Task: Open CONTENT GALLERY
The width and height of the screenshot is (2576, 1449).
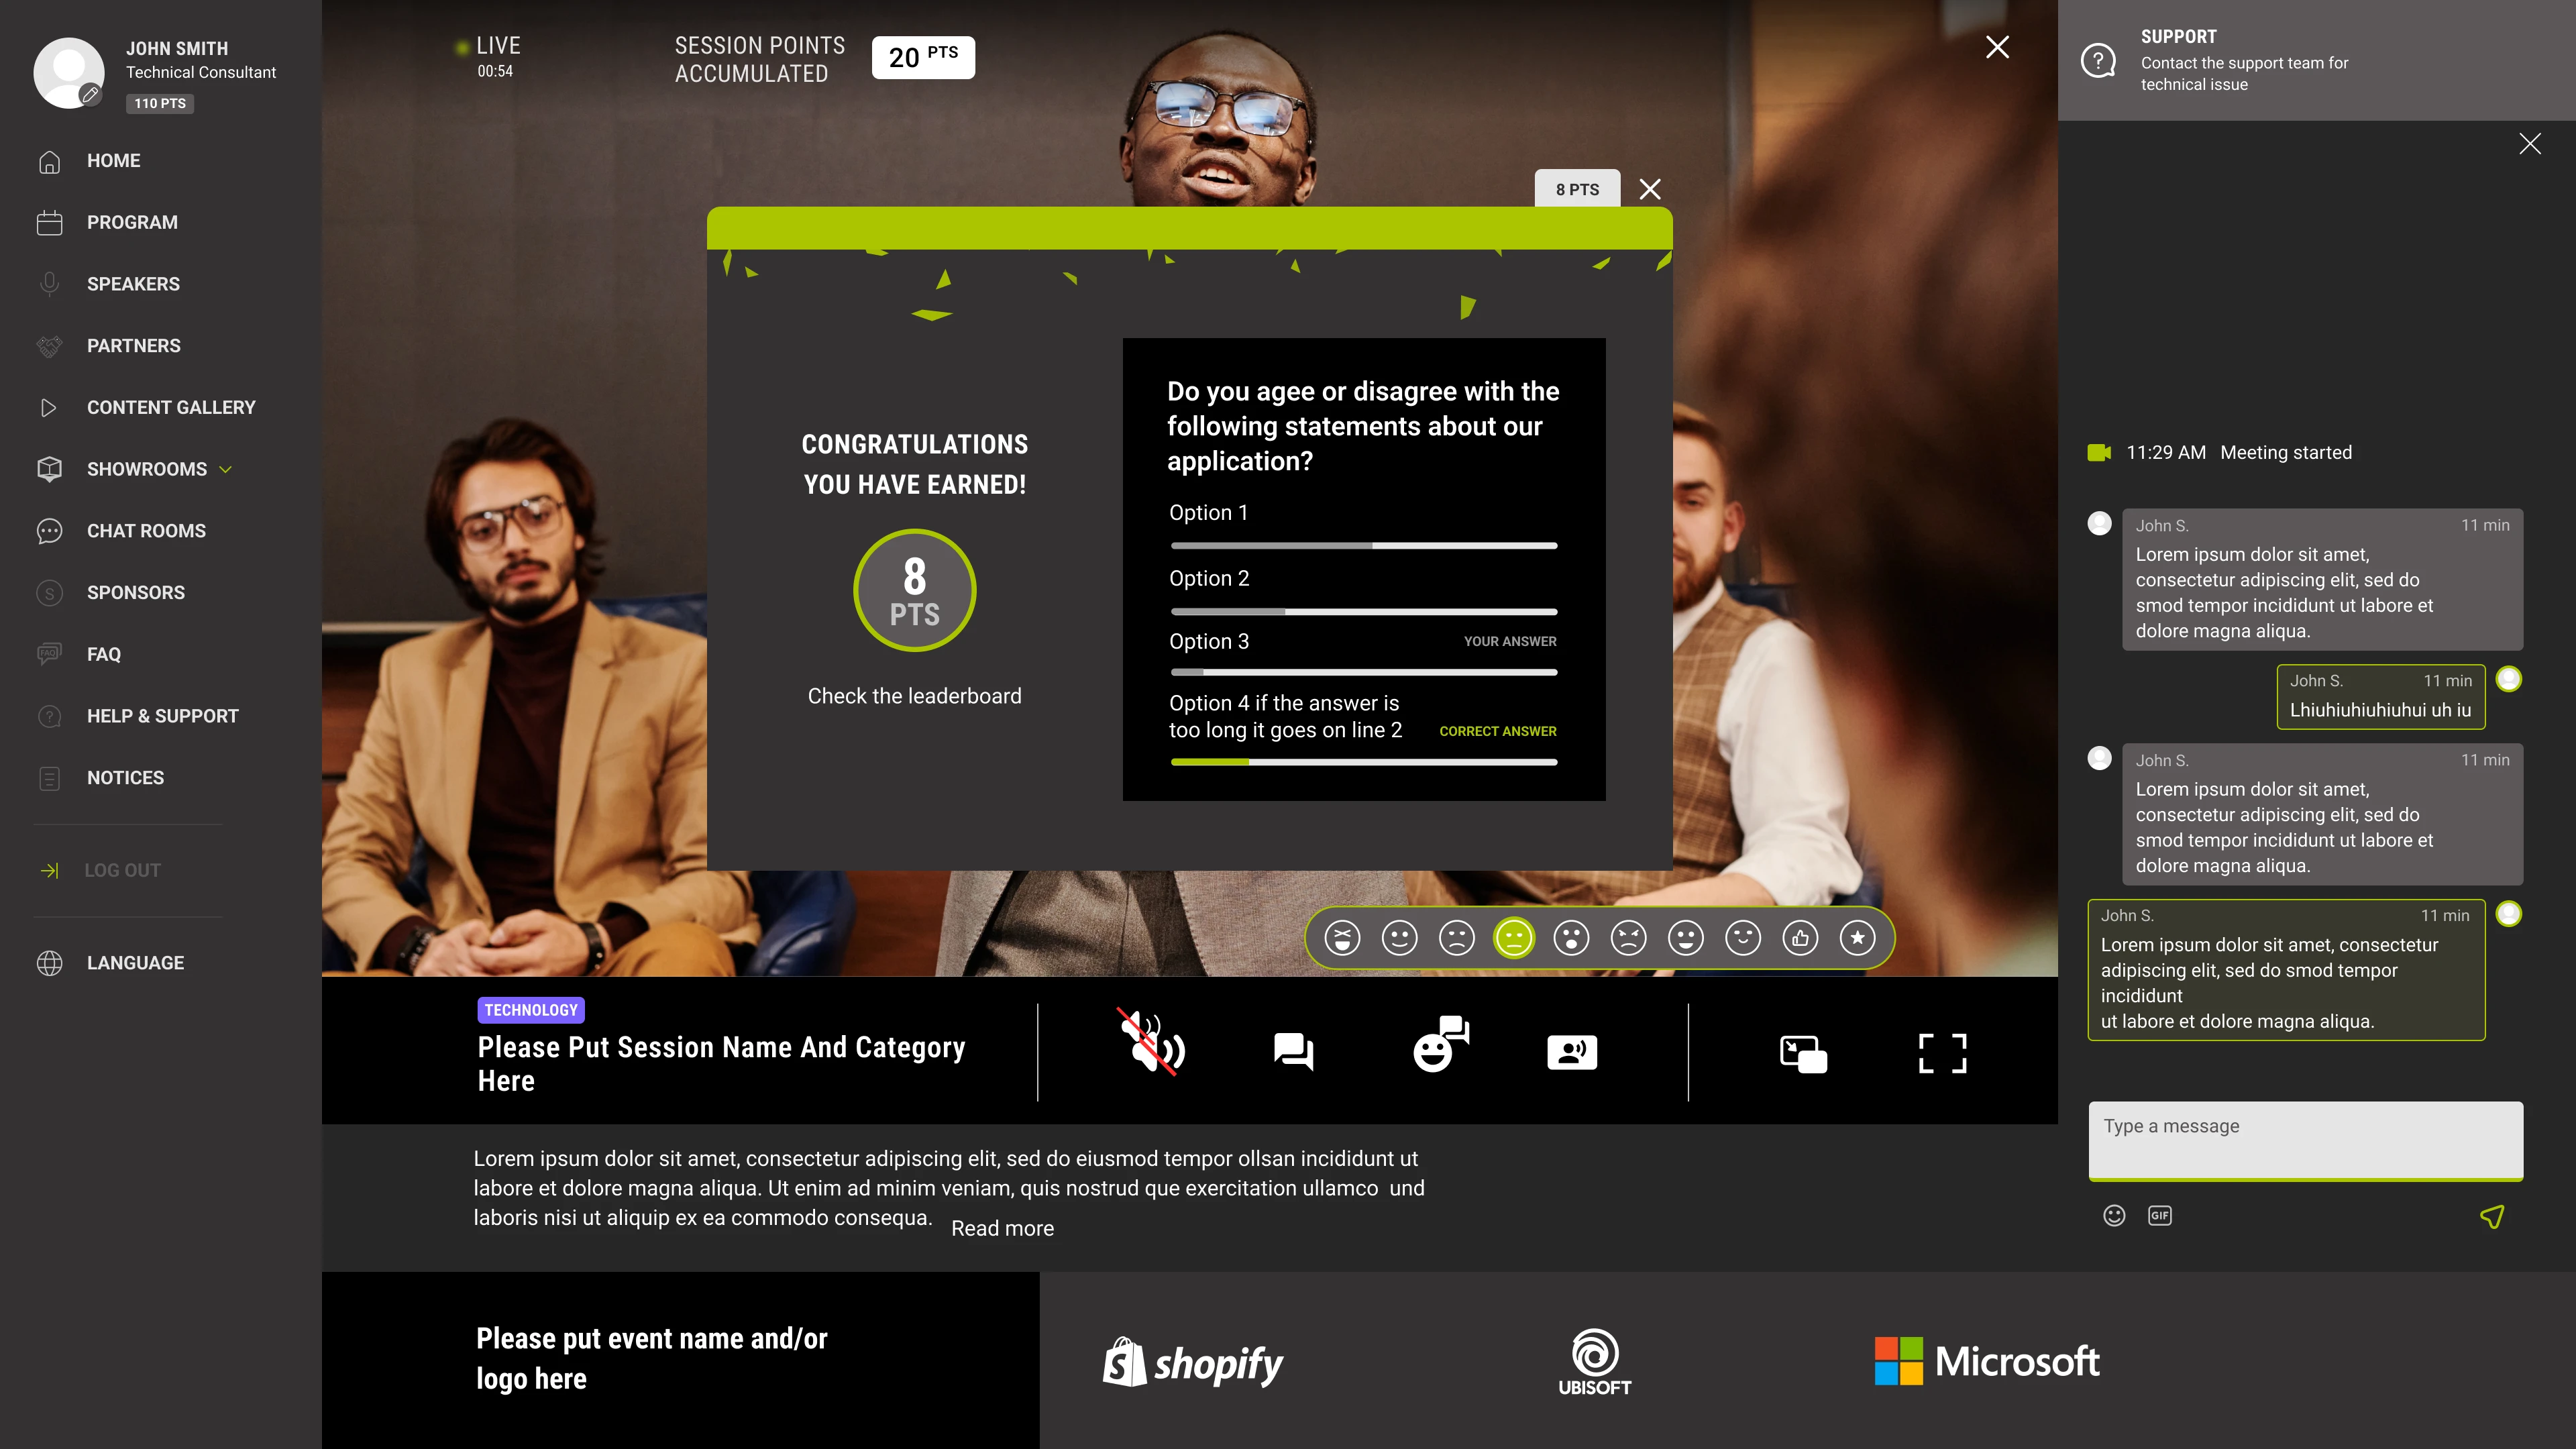Action: tap(171, 408)
